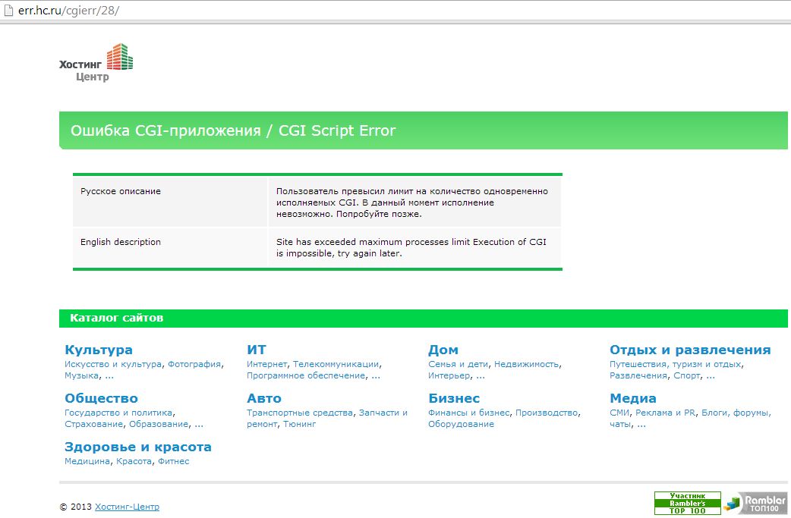This screenshot has width=791, height=518.
Task: Click the Фотография subcategory link
Action: (x=194, y=364)
